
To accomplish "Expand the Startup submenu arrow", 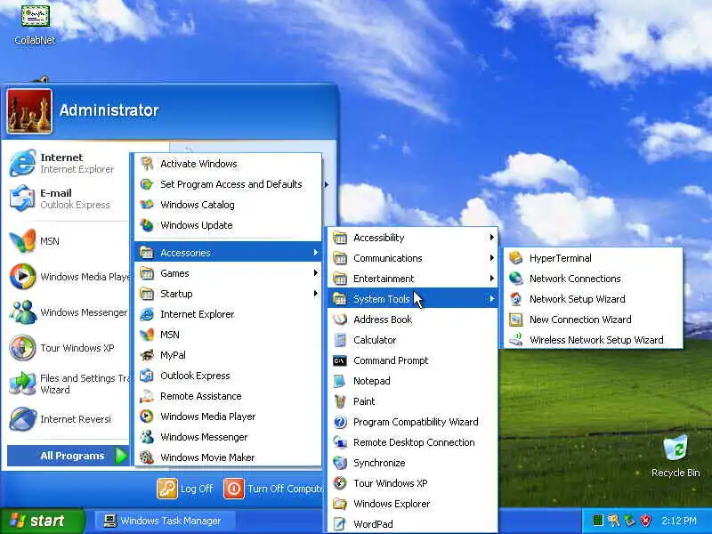I will click(316, 294).
